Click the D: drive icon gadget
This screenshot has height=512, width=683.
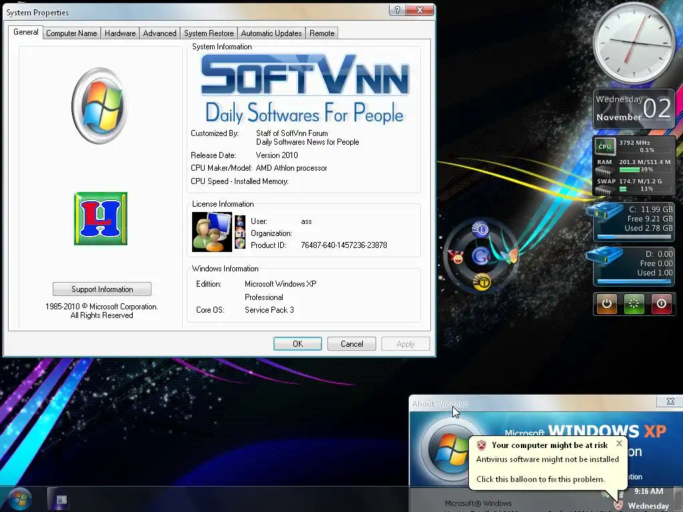[x=603, y=255]
